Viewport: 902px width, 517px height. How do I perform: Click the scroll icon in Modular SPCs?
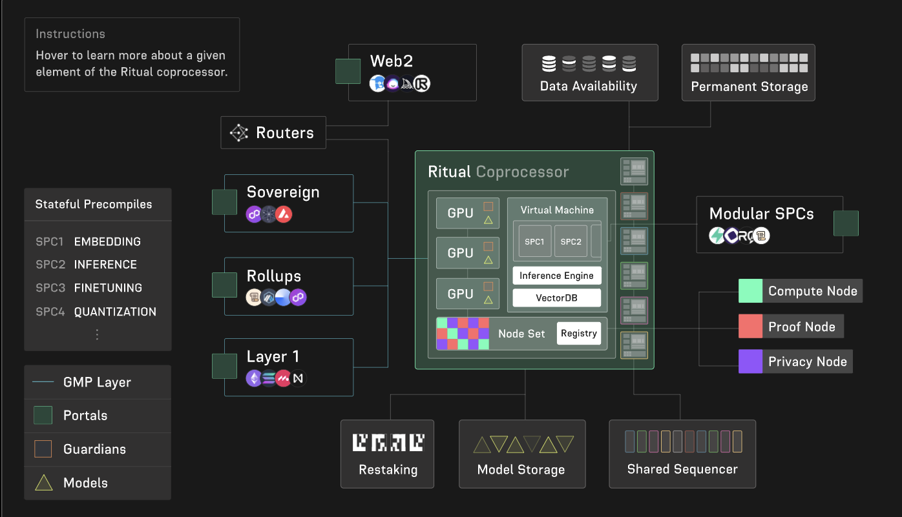pos(762,236)
